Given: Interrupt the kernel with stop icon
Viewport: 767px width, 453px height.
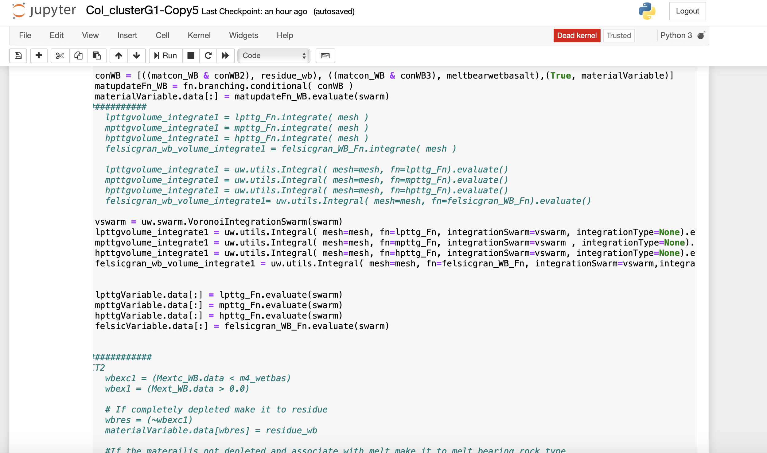Looking at the screenshot, I should click(191, 56).
